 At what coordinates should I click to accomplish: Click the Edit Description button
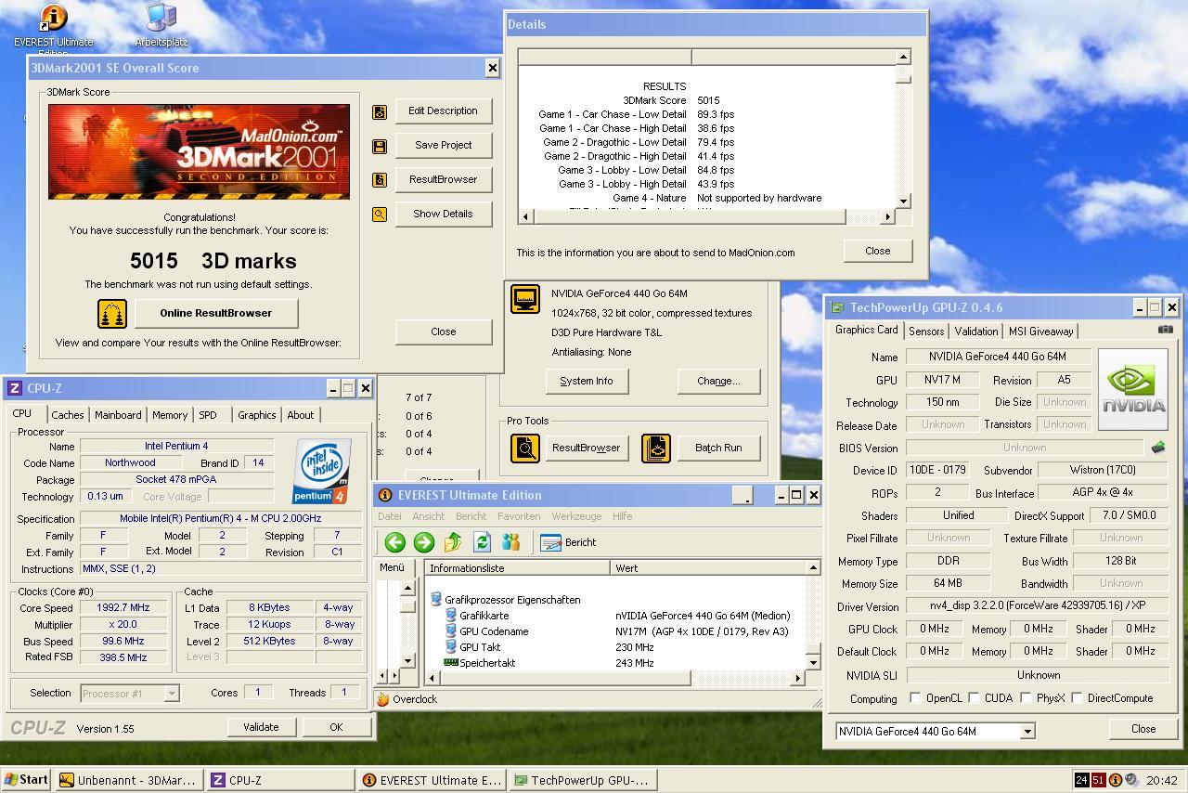click(443, 110)
